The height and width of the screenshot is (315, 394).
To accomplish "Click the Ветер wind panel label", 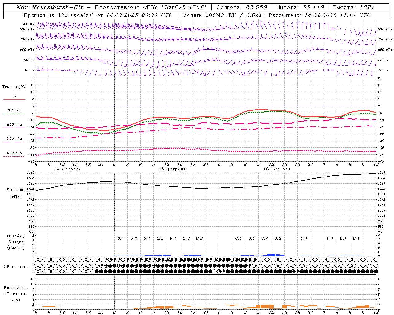I will coord(28,23).
